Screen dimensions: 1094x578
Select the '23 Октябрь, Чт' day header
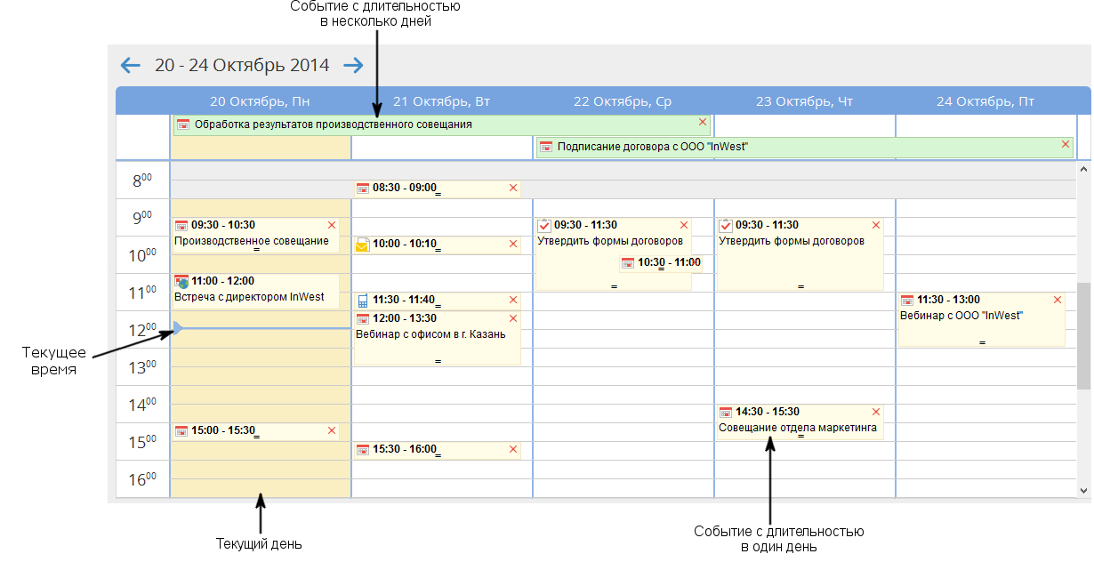point(804,101)
